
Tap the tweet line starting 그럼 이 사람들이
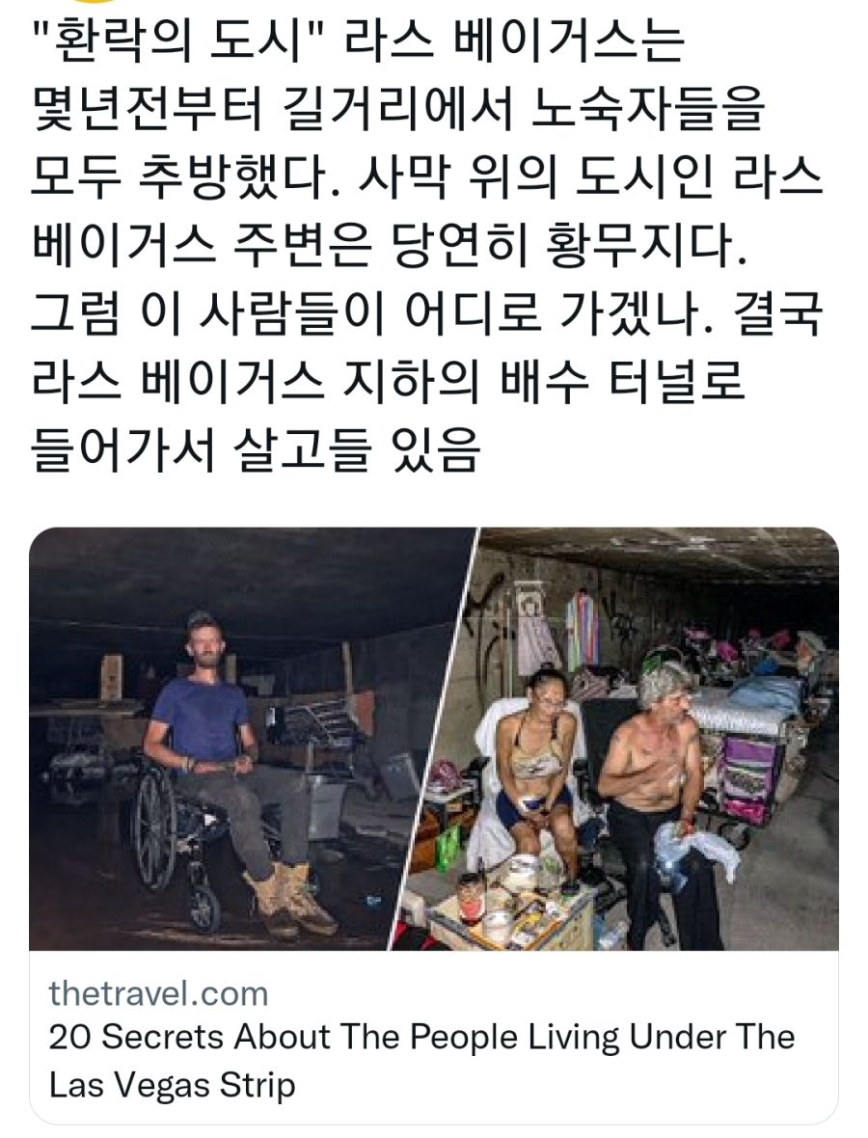[x=426, y=316]
